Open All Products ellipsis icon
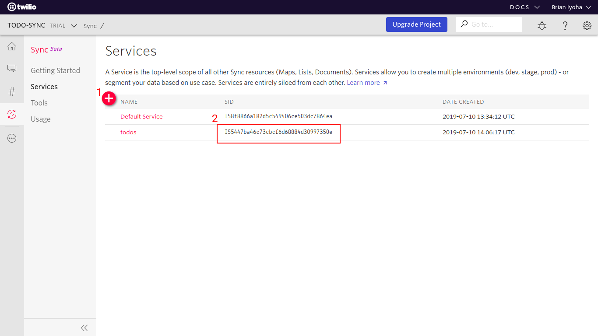The height and width of the screenshot is (336, 598). (12, 138)
